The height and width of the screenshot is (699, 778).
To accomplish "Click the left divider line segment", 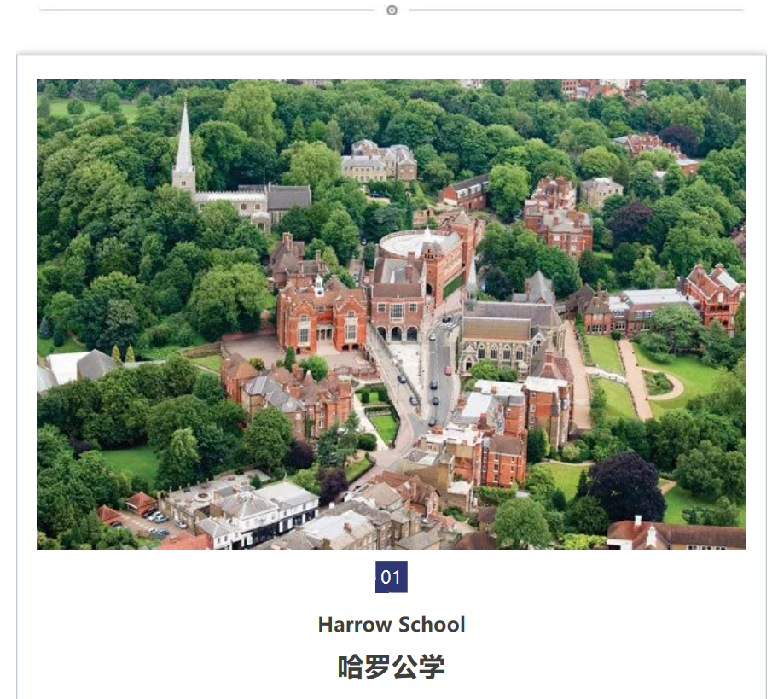I will coord(206,10).
